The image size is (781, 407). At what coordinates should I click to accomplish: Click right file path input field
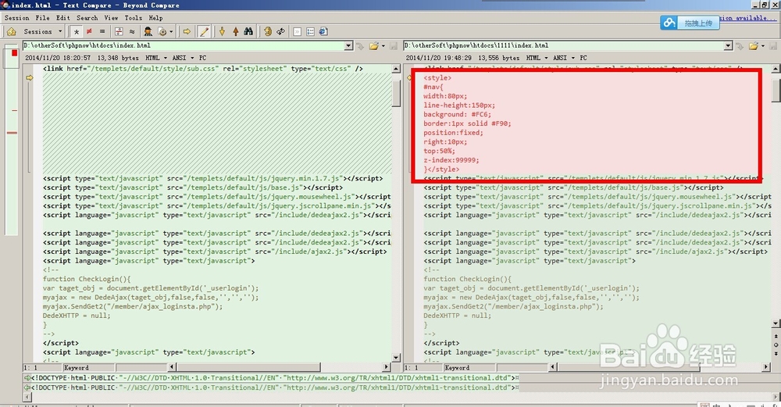click(564, 46)
